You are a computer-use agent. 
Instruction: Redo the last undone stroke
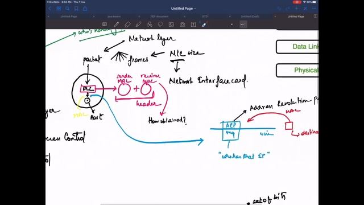pyautogui.click(x=288, y=9)
